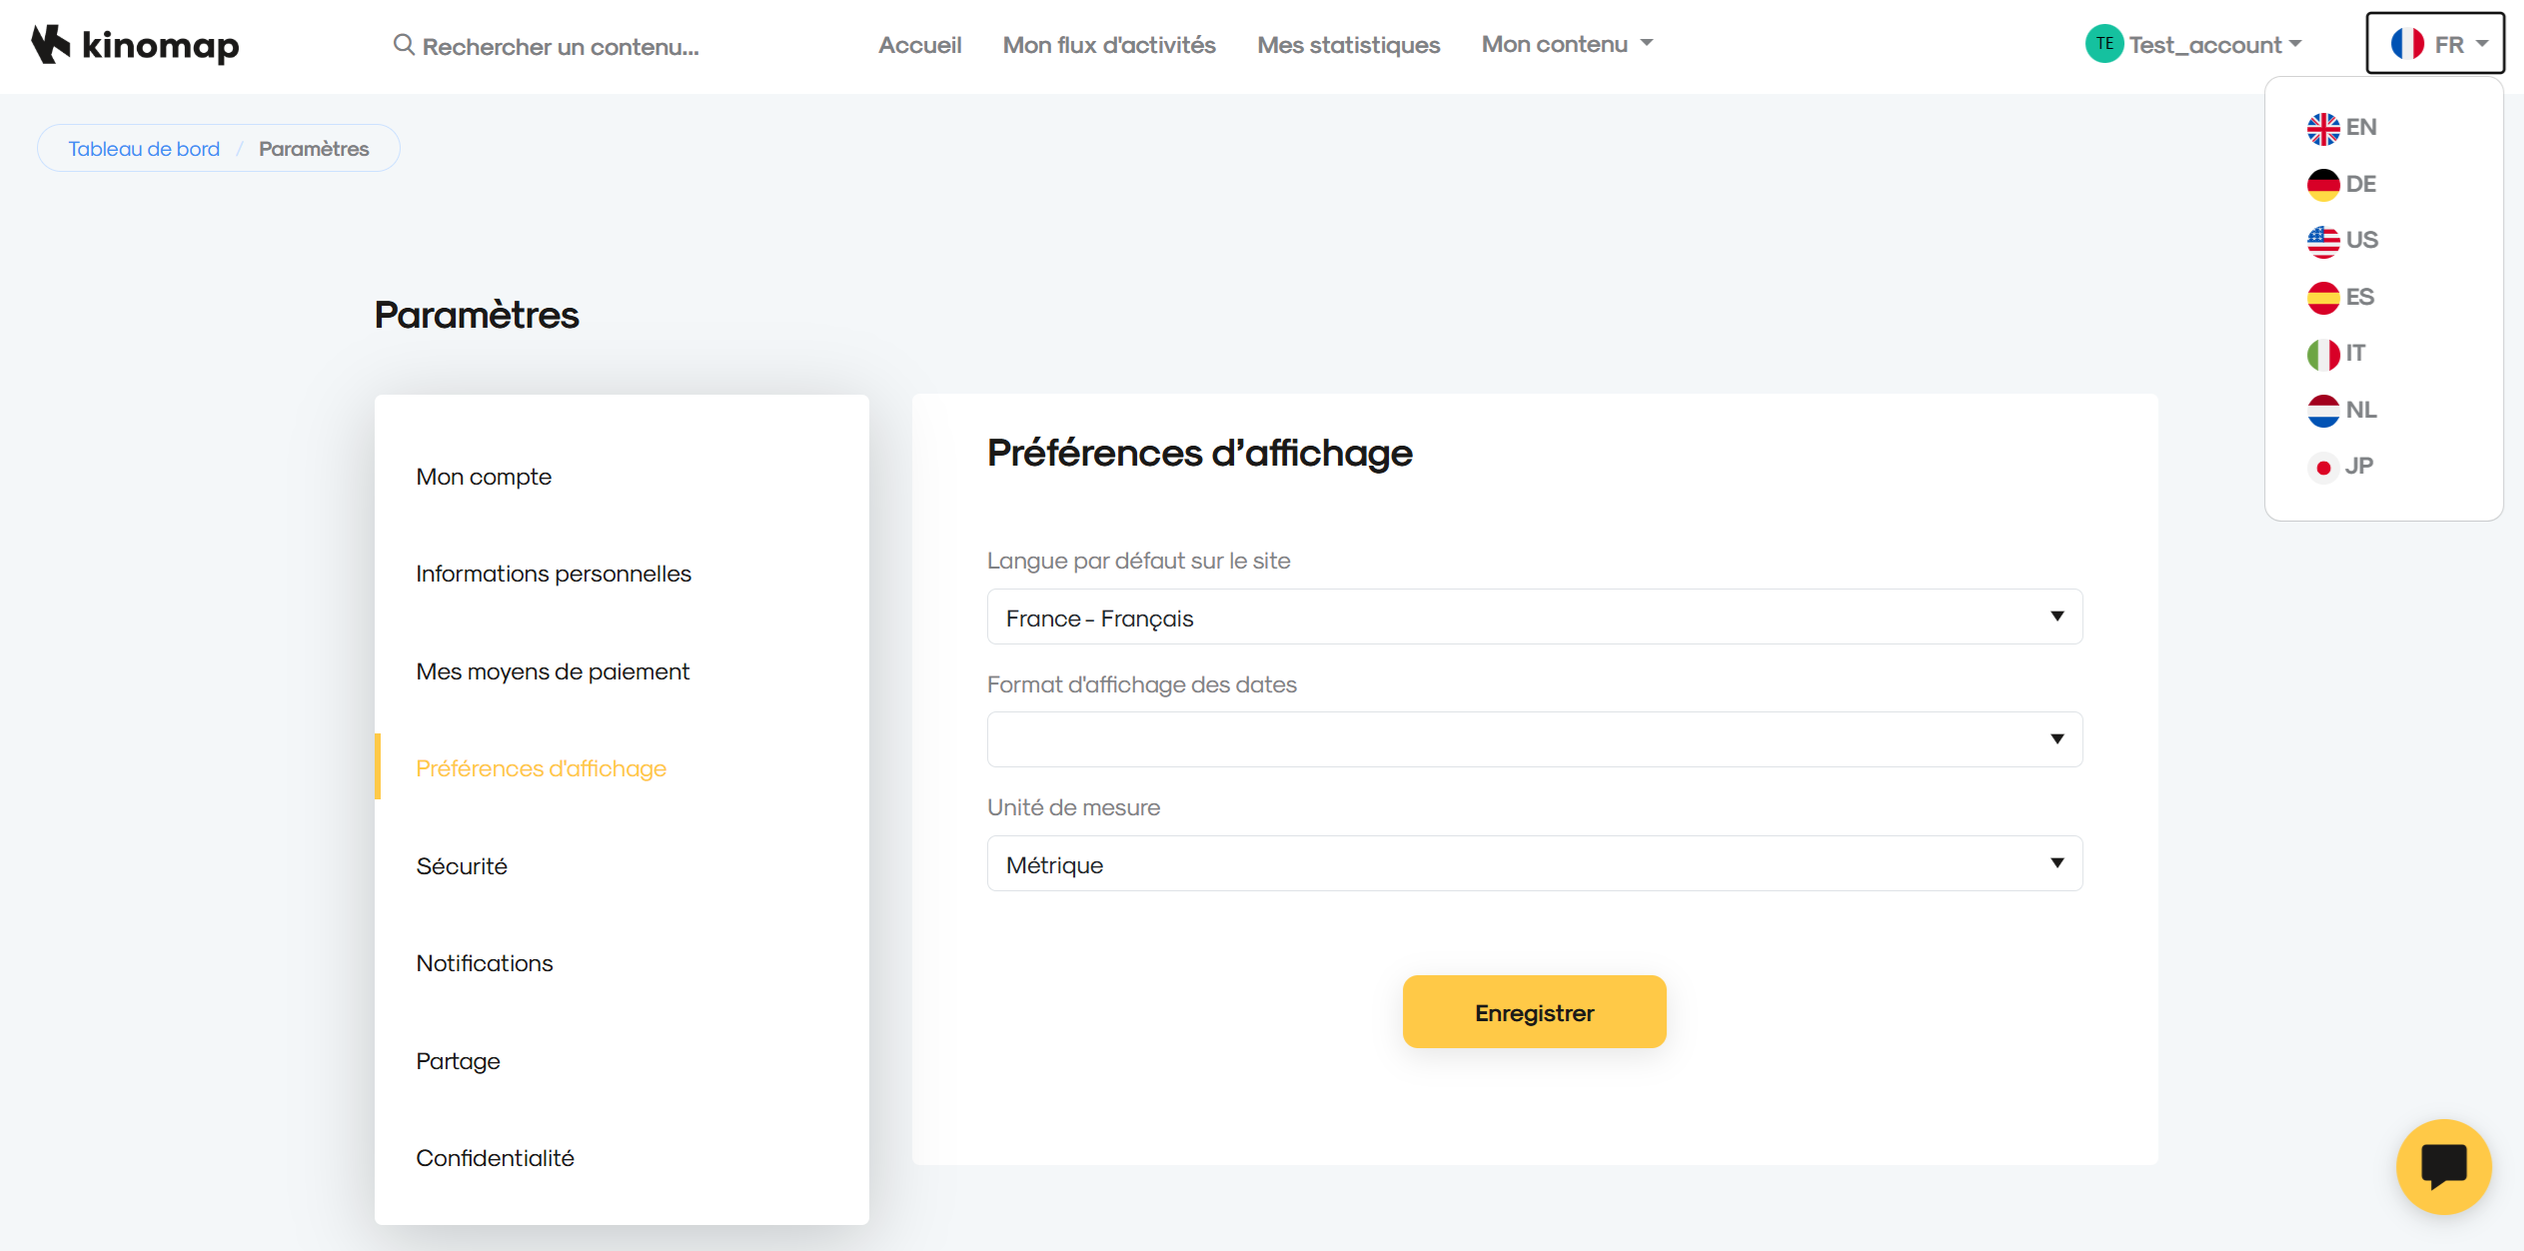This screenshot has height=1251, width=2524.
Task: Toggle the FR language dropdown
Action: [2435, 44]
